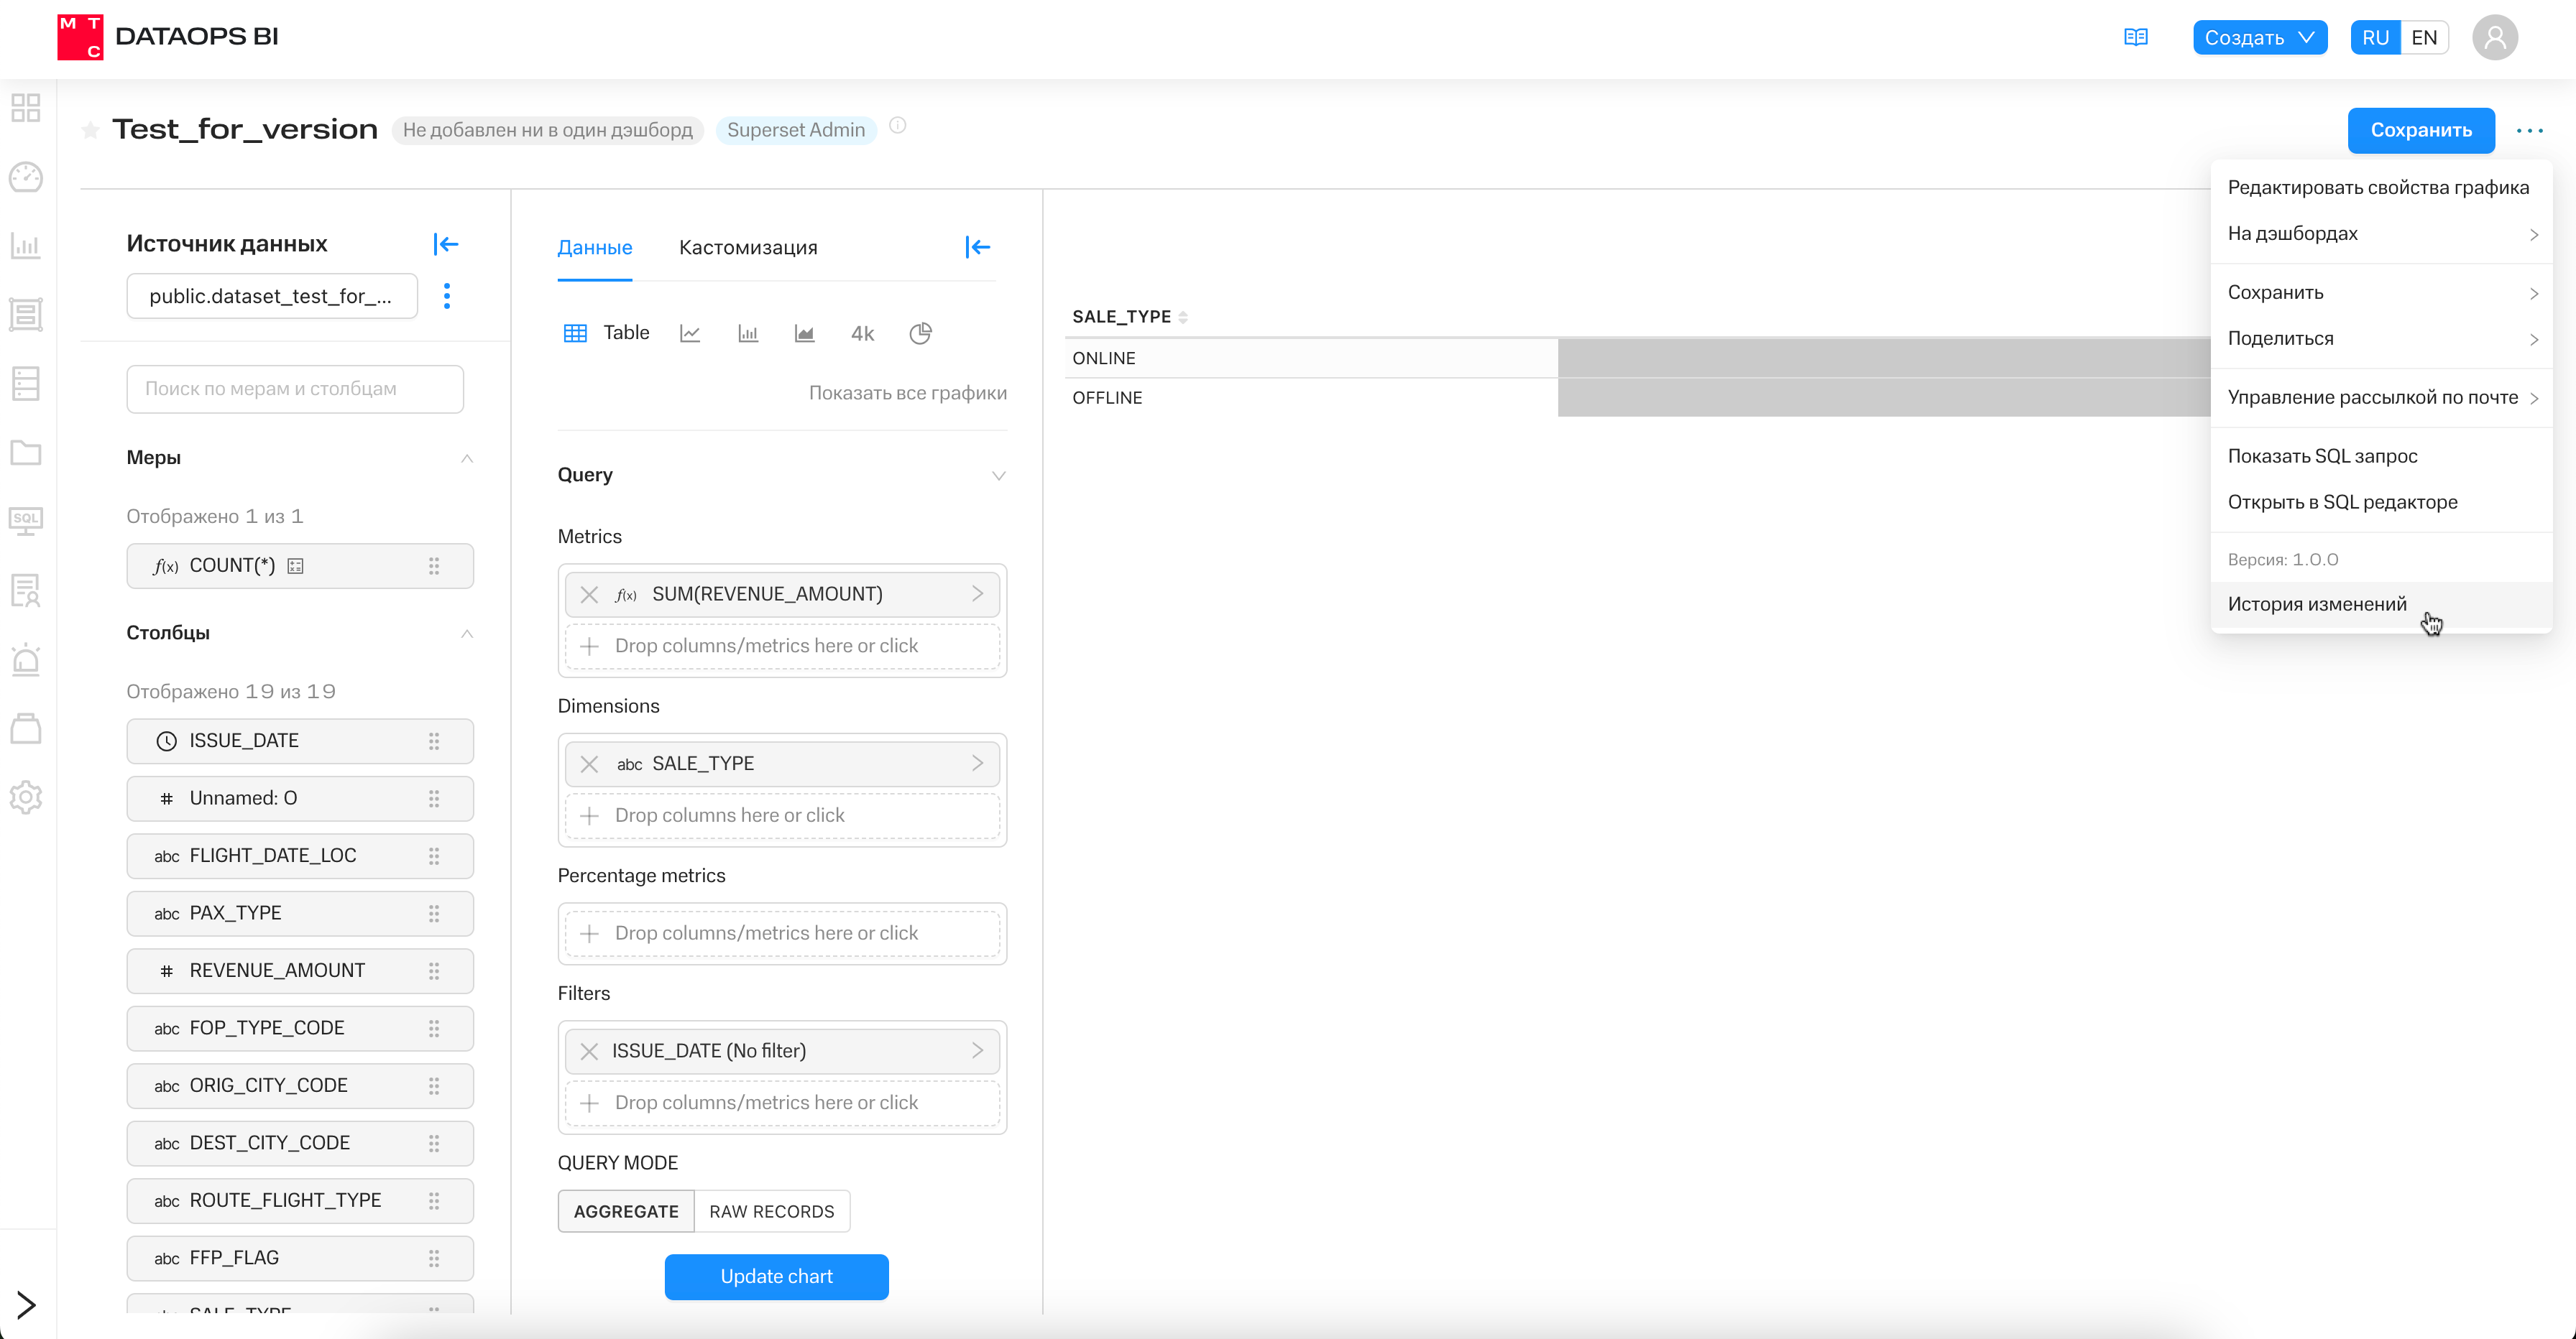2576x1339 pixels.
Task: Click the Superset Admin owner tag
Action: pos(796,130)
